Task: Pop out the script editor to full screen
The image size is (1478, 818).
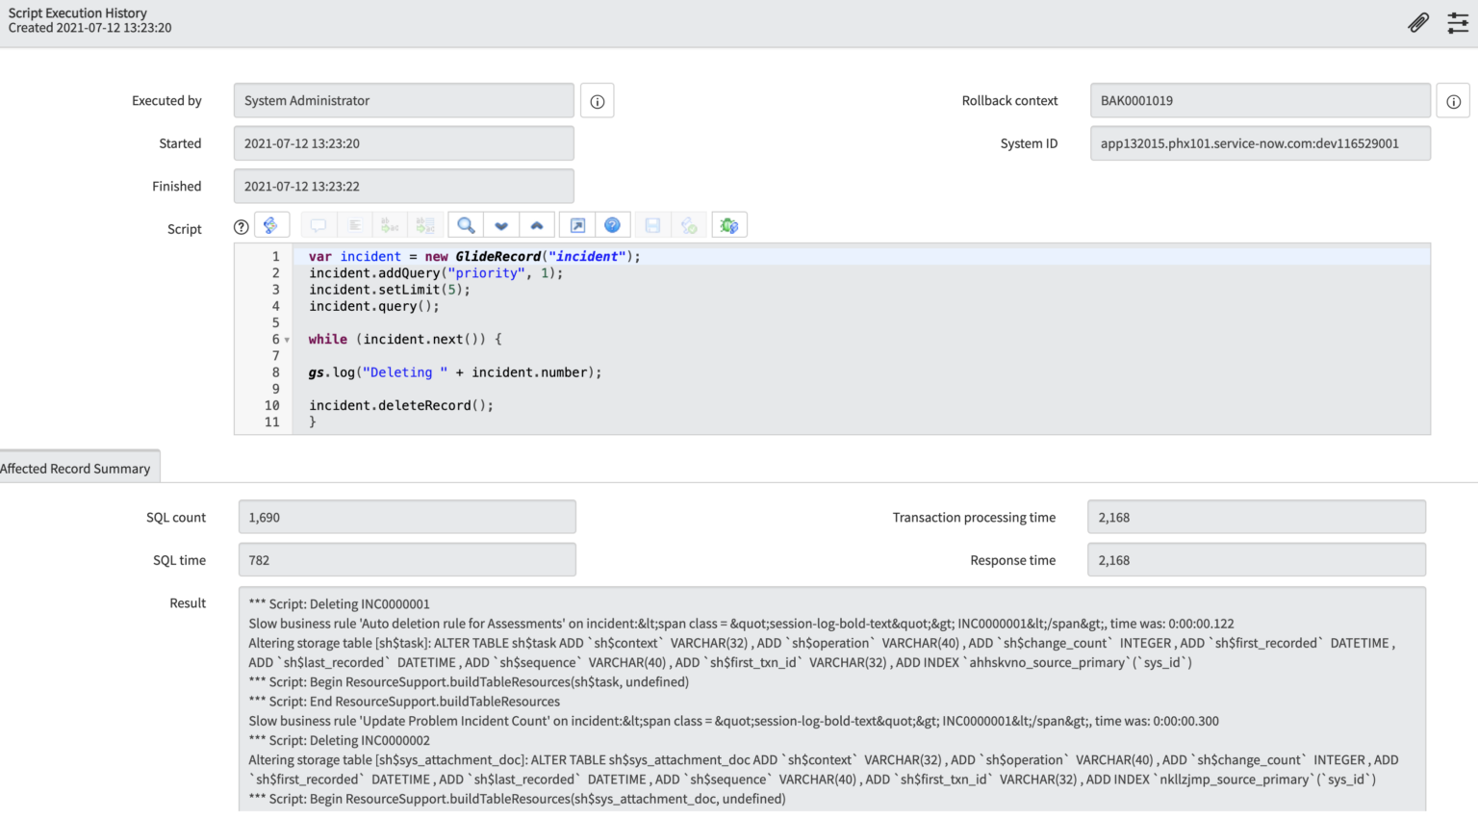Action: coord(577,224)
